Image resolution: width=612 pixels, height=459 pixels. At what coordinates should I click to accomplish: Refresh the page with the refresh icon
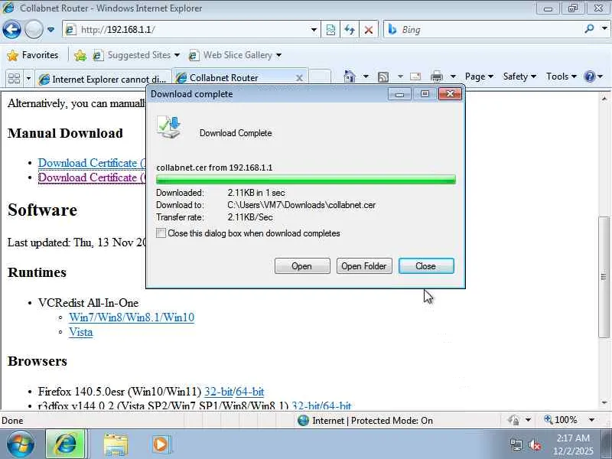coord(350,30)
